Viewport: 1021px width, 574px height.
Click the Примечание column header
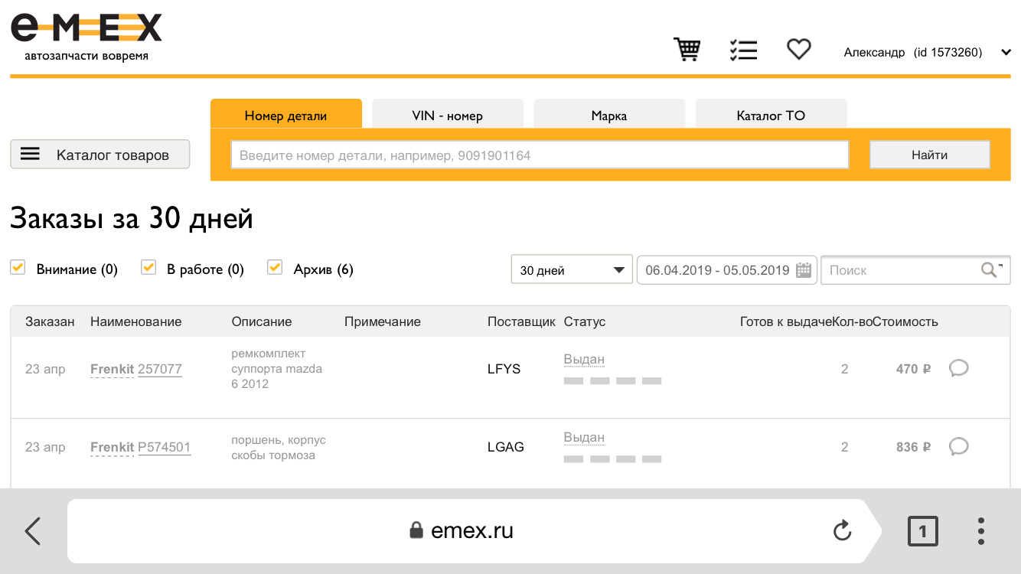pyautogui.click(x=383, y=321)
